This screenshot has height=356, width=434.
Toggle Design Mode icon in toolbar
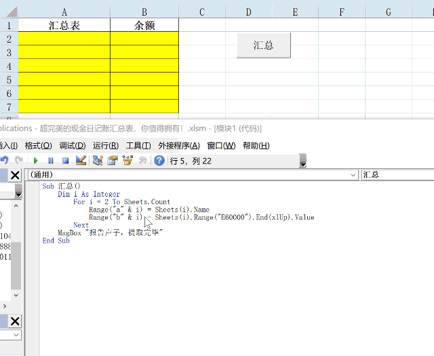(81, 161)
